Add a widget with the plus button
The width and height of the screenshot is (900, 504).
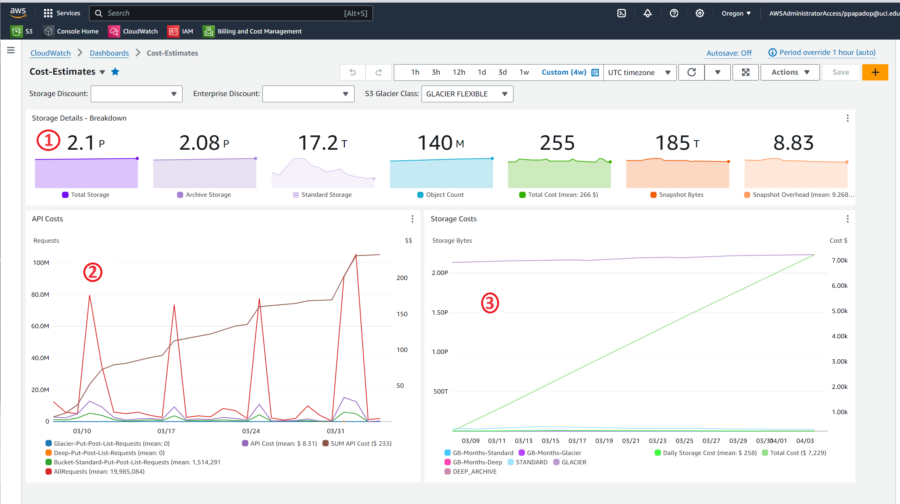tap(875, 72)
